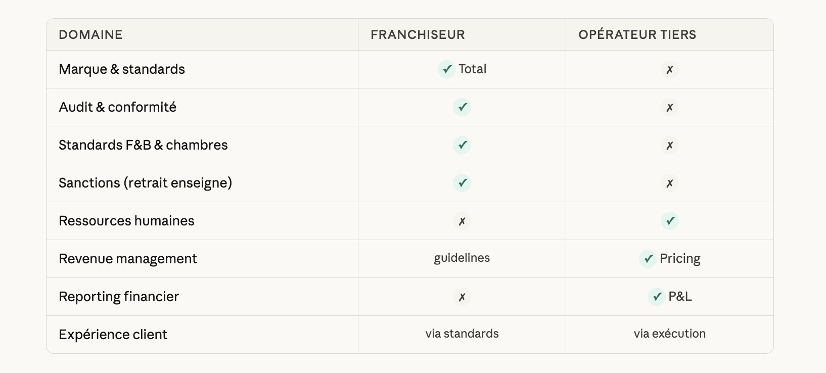Select the Franchiseur column header
This screenshot has width=826, height=373.
click(418, 35)
